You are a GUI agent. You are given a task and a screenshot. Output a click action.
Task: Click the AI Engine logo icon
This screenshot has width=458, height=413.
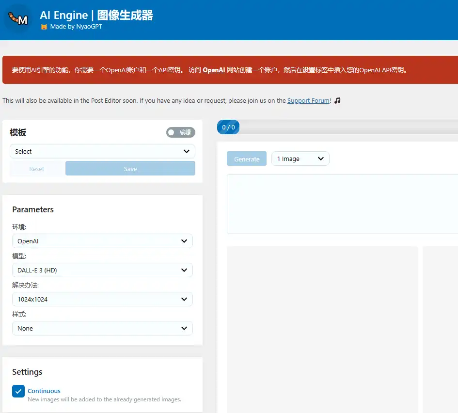(17, 19)
